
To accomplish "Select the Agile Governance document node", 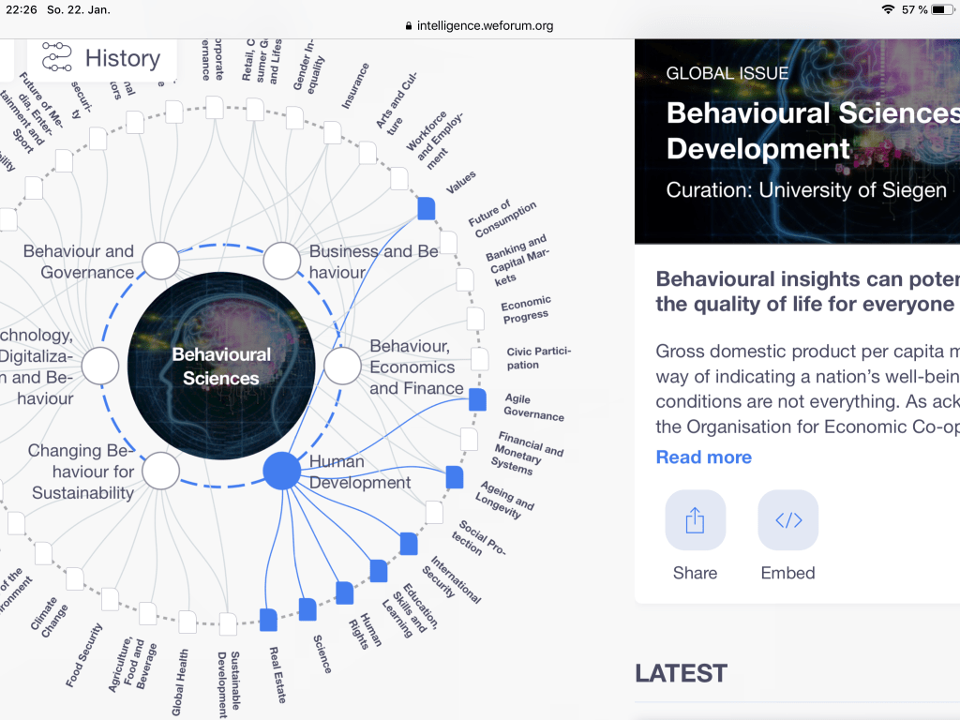I will tap(477, 400).
